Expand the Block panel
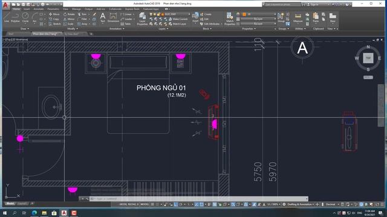 (x=207, y=29)
